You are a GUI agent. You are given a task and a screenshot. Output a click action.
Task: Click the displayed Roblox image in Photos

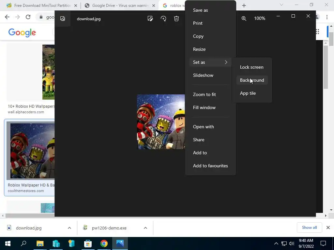(x=161, y=122)
